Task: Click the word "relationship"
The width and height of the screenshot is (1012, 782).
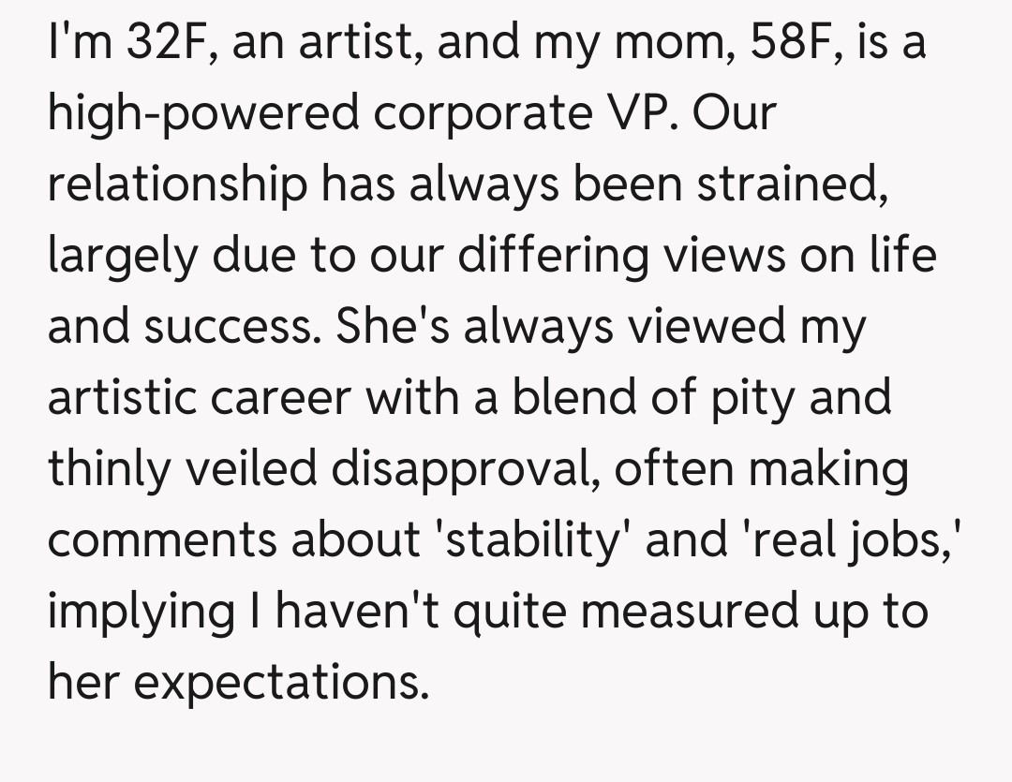Action: pos(177,184)
